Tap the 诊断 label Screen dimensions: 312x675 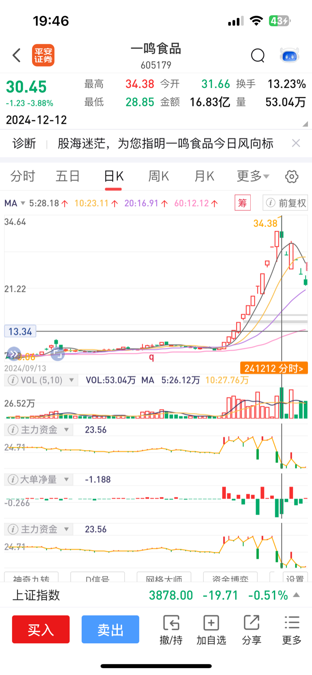[24, 143]
